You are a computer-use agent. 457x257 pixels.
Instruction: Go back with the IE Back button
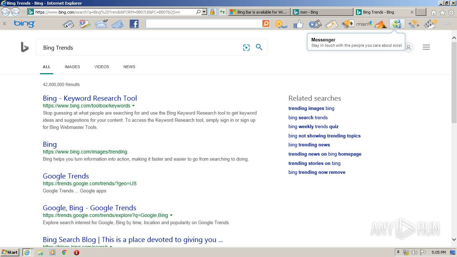pyautogui.click(x=6, y=12)
